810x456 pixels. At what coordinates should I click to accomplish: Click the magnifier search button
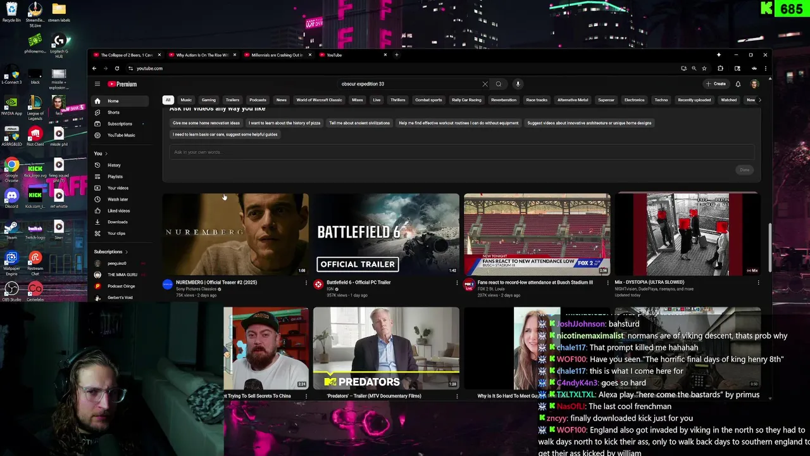tap(499, 84)
